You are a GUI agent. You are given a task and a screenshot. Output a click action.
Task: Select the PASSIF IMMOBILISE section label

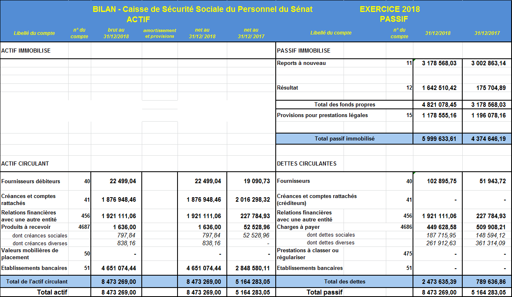point(304,51)
